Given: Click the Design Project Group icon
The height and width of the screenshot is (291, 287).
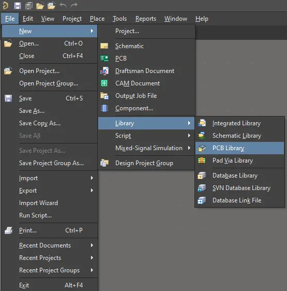Looking at the screenshot, I should pyautogui.click(x=104, y=163).
